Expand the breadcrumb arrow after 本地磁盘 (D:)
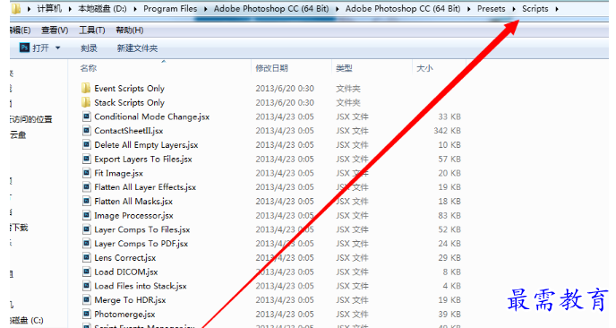The image size is (616, 328). pyautogui.click(x=135, y=9)
